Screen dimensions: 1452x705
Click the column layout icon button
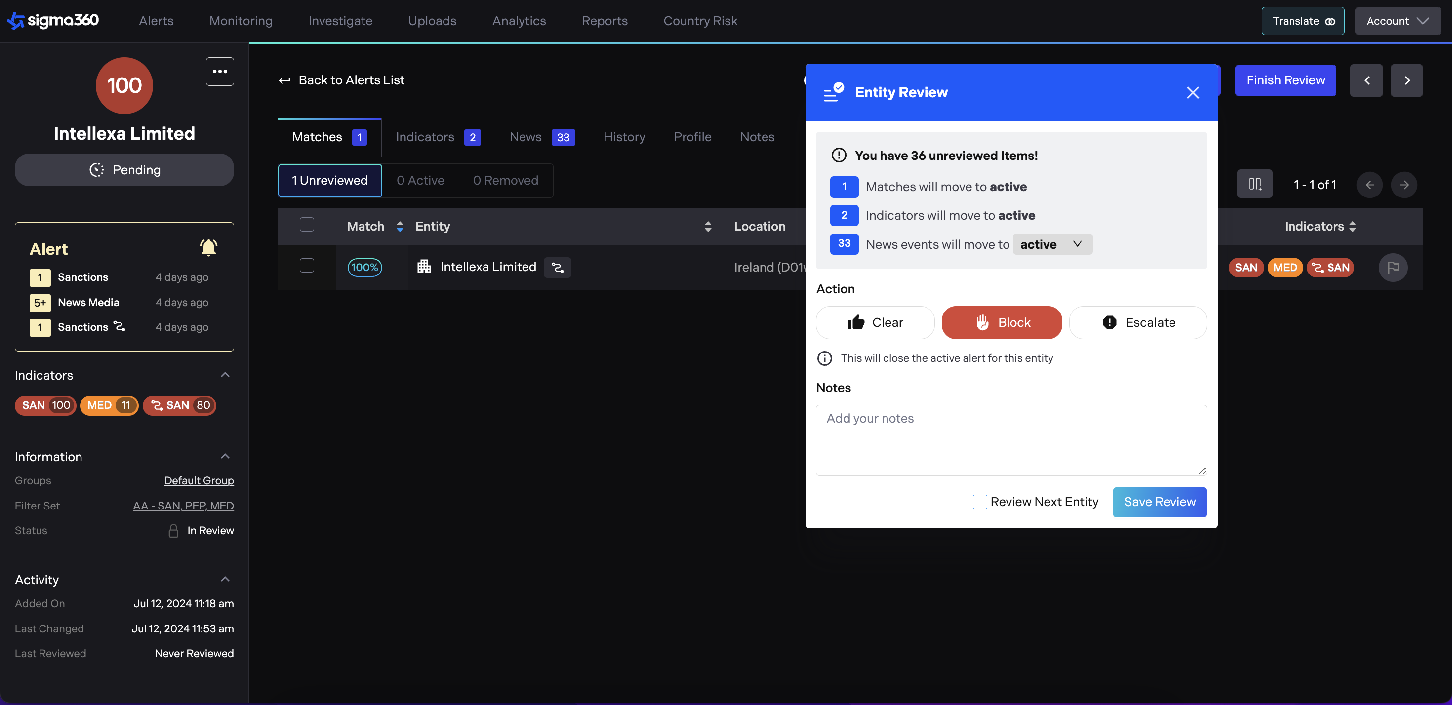1254,184
